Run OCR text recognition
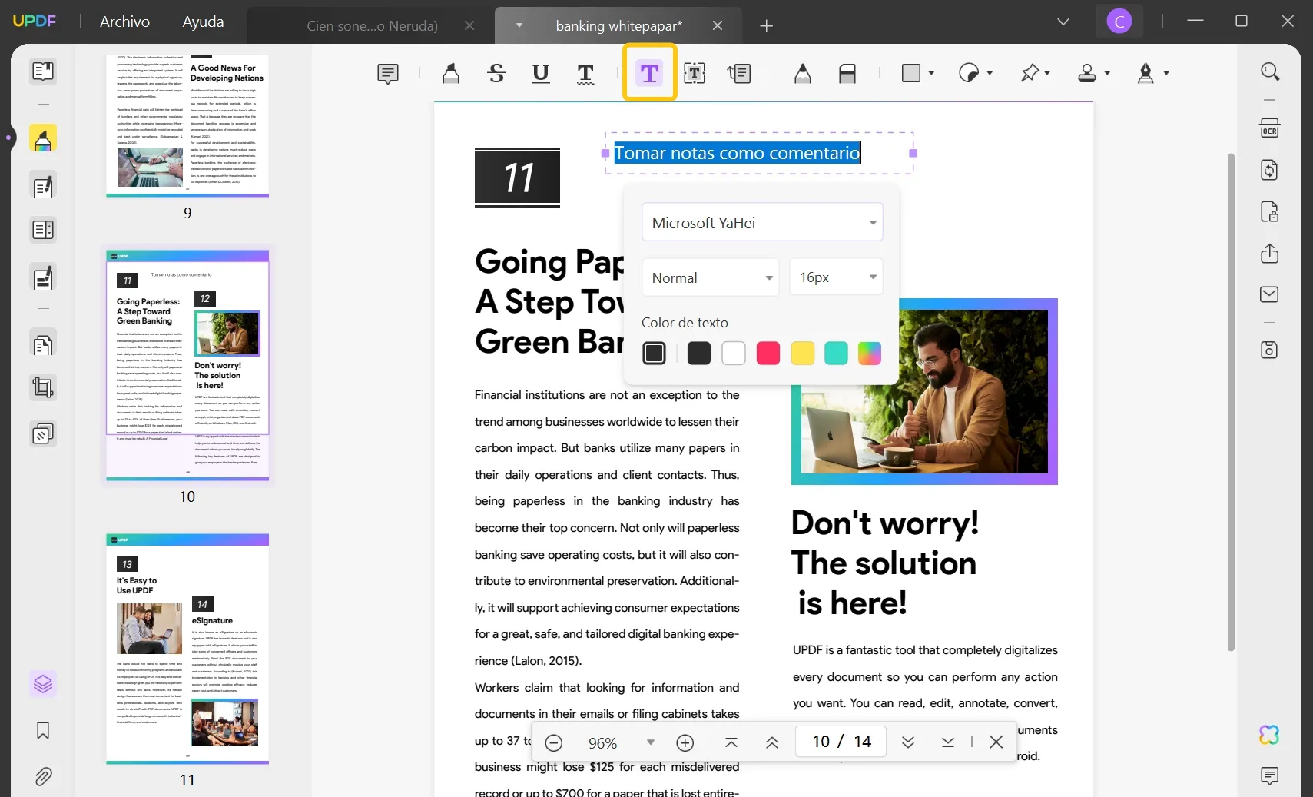Screen dimensions: 1313x797 (x=1270, y=128)
